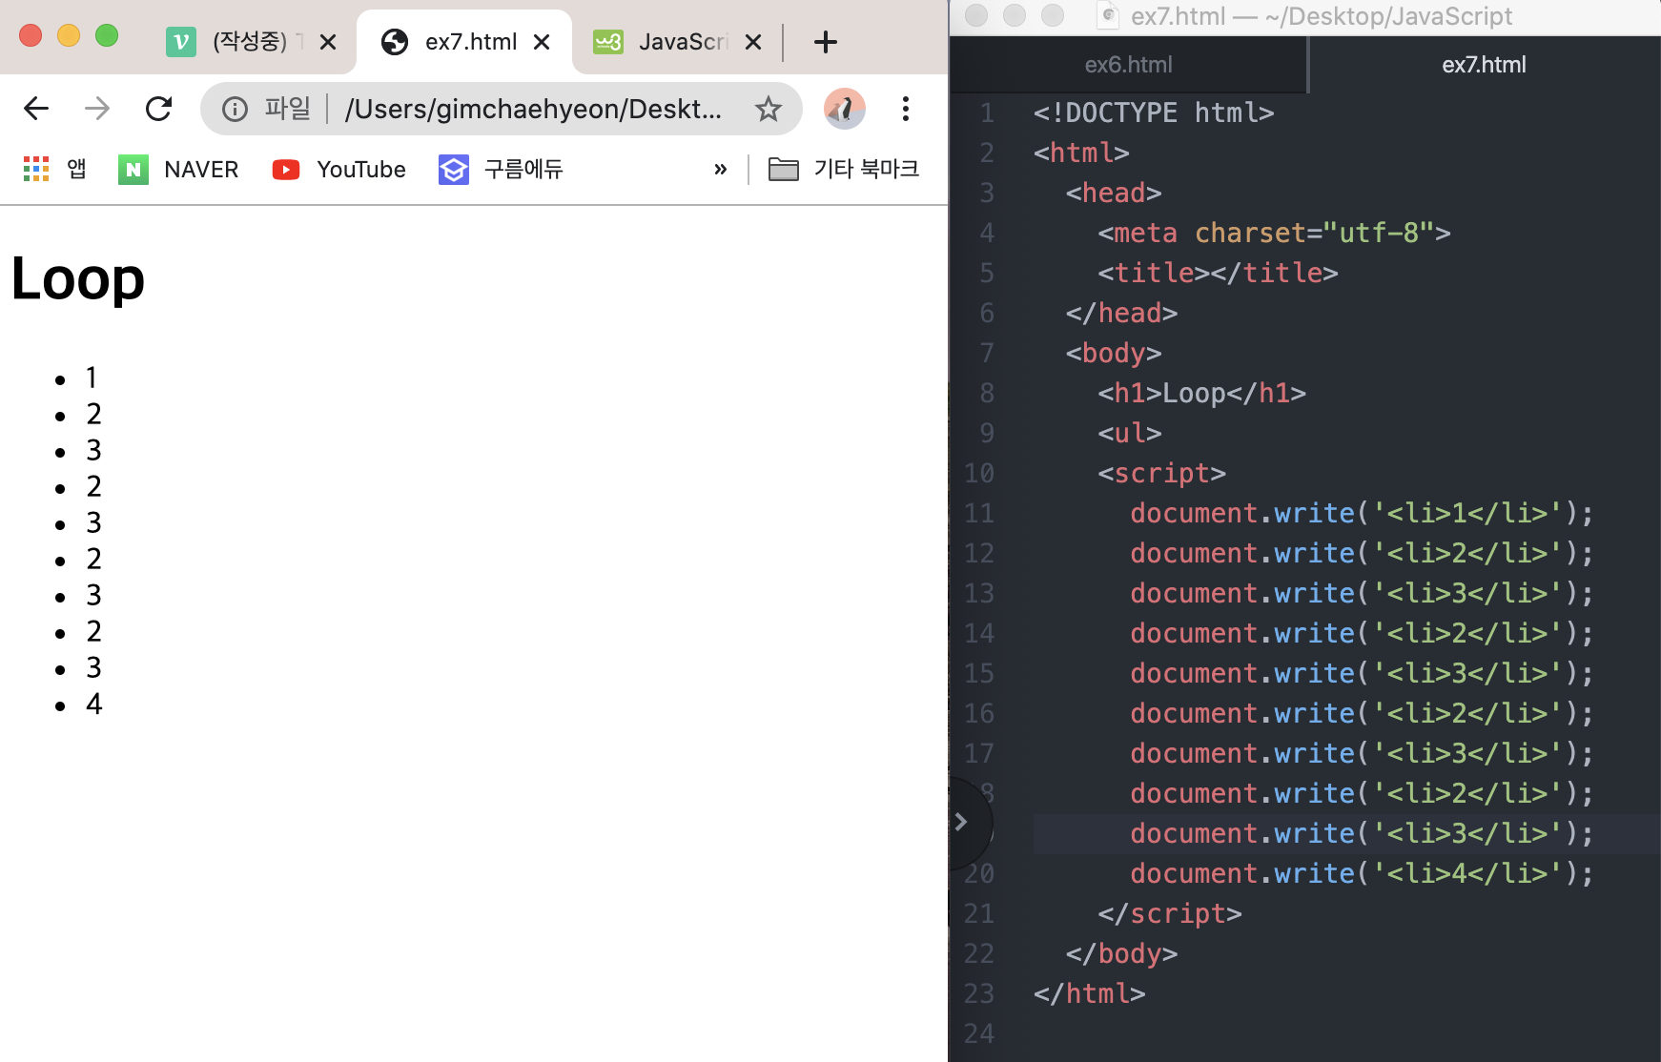Click line number 11 in the editor gutter

[x=979, y=513]
